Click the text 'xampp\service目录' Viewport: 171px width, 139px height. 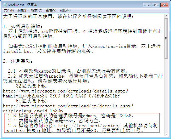(114, 46)
